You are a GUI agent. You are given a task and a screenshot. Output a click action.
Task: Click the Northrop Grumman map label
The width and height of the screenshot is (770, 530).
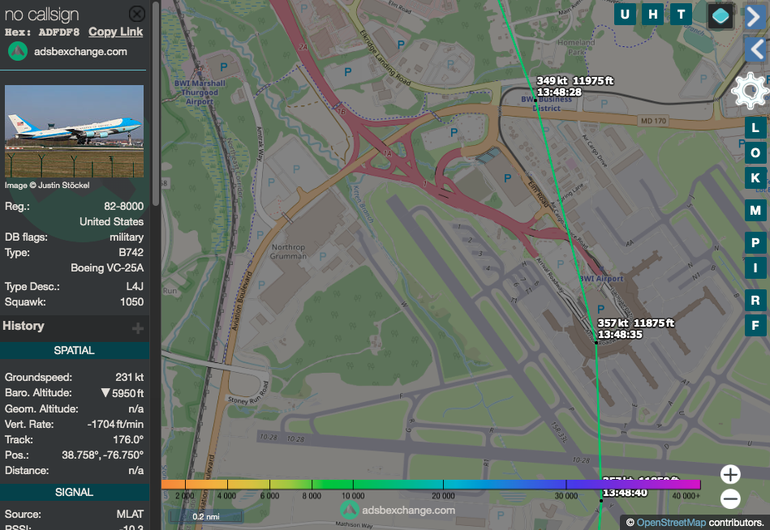[288, 251]
